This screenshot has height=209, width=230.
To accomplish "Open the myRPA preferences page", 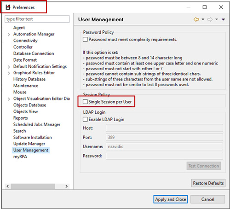I will pyautogui.click(x=20, y=157).
